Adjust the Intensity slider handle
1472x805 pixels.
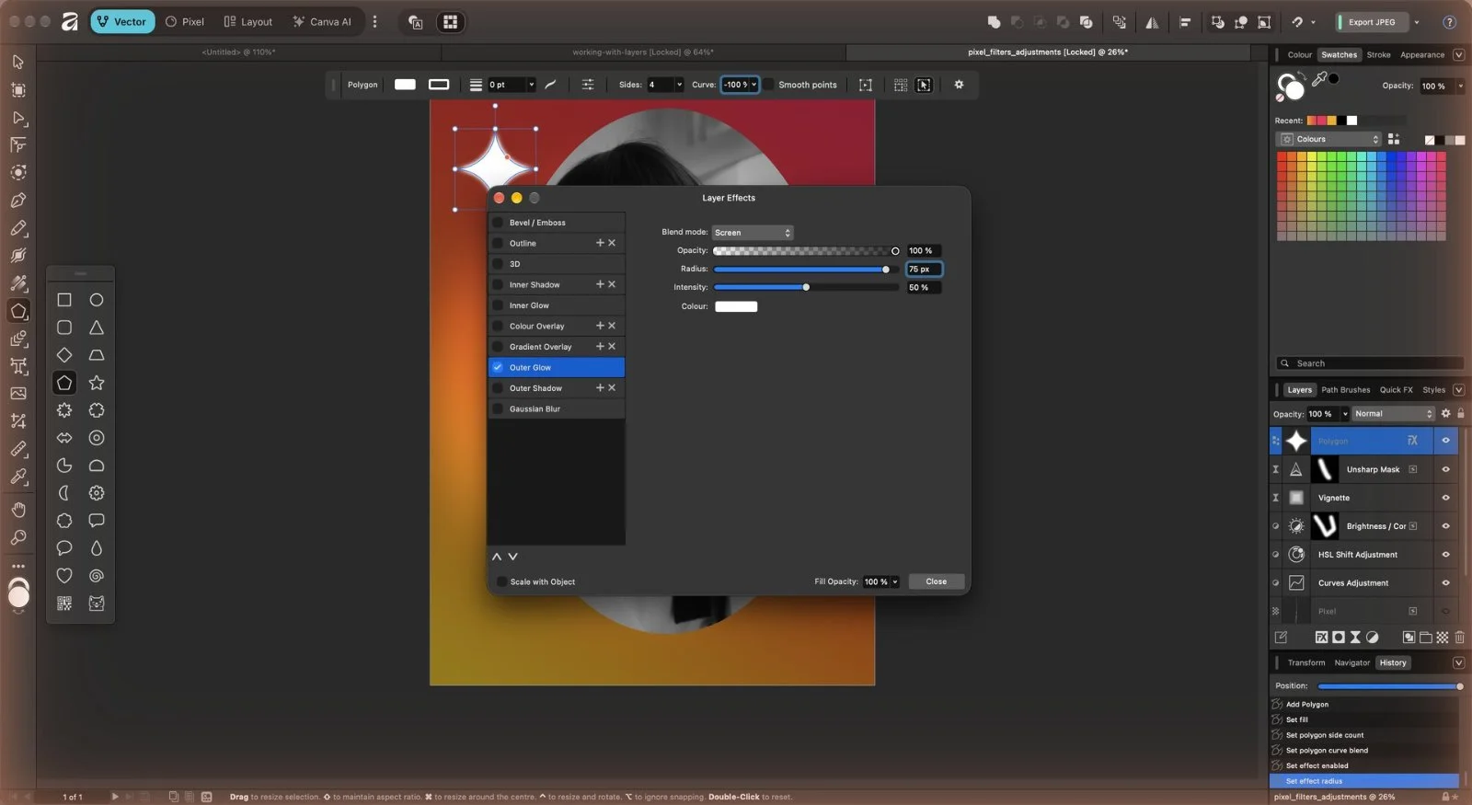[x=806, y=287]
